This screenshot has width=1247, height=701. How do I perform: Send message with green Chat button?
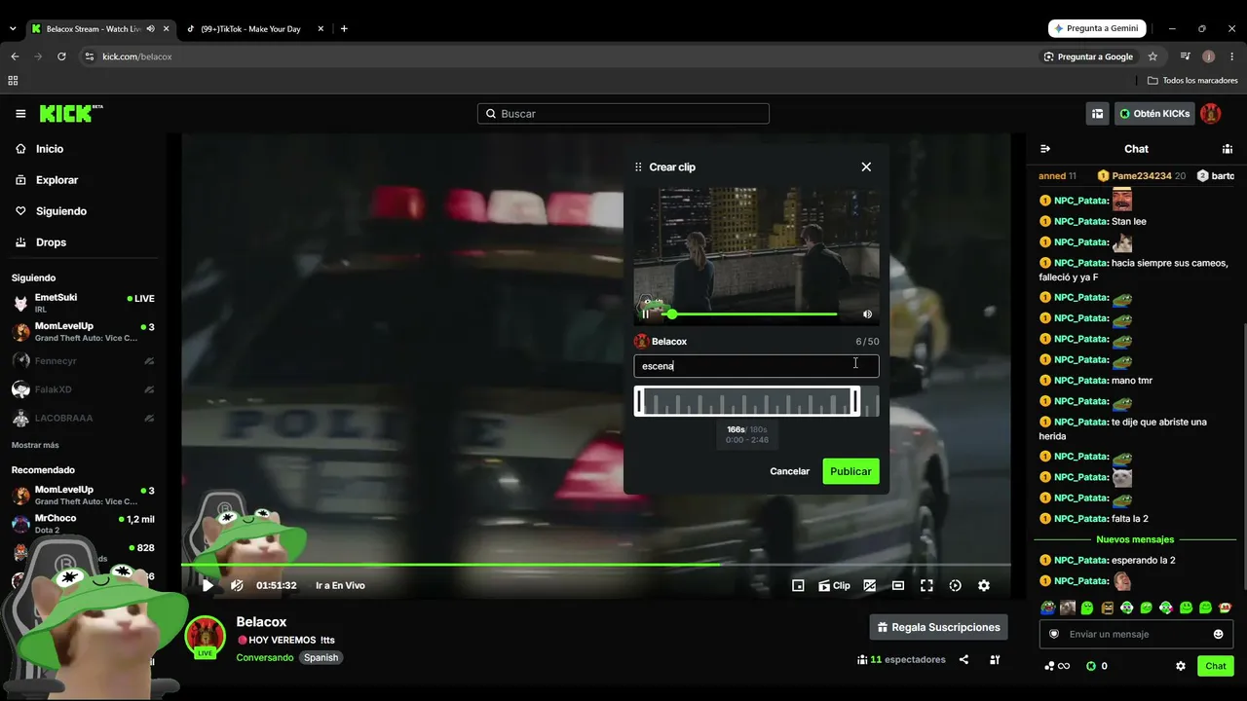click(1216, 666)
